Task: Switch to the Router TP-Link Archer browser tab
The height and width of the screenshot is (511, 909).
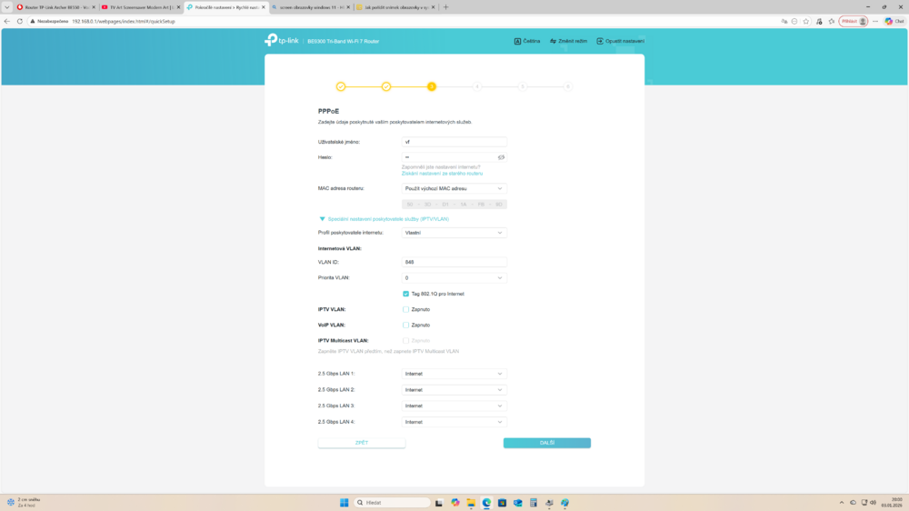Action: point(55,6)
